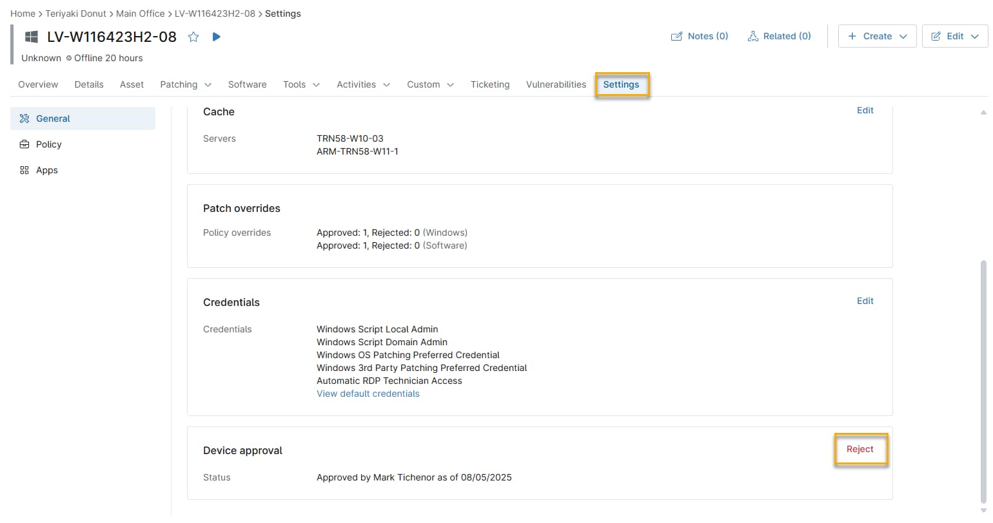Click the blue play arrow icon
The height and width of the screenshot is (523, 993).
point(217,37)
